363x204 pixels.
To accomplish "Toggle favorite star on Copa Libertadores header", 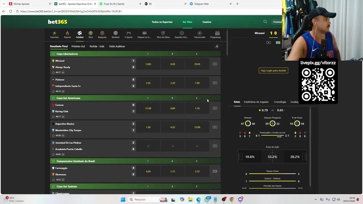I will (x=53, y=54).
